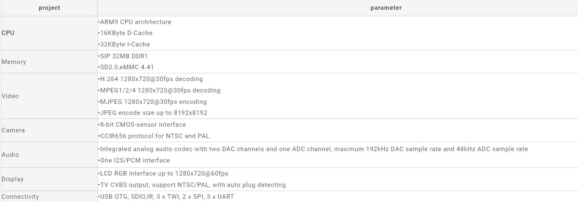Click the 'SD2.0,eMMC 4.41' text
The width and height of the screenshot is (578, 202).
126,67
